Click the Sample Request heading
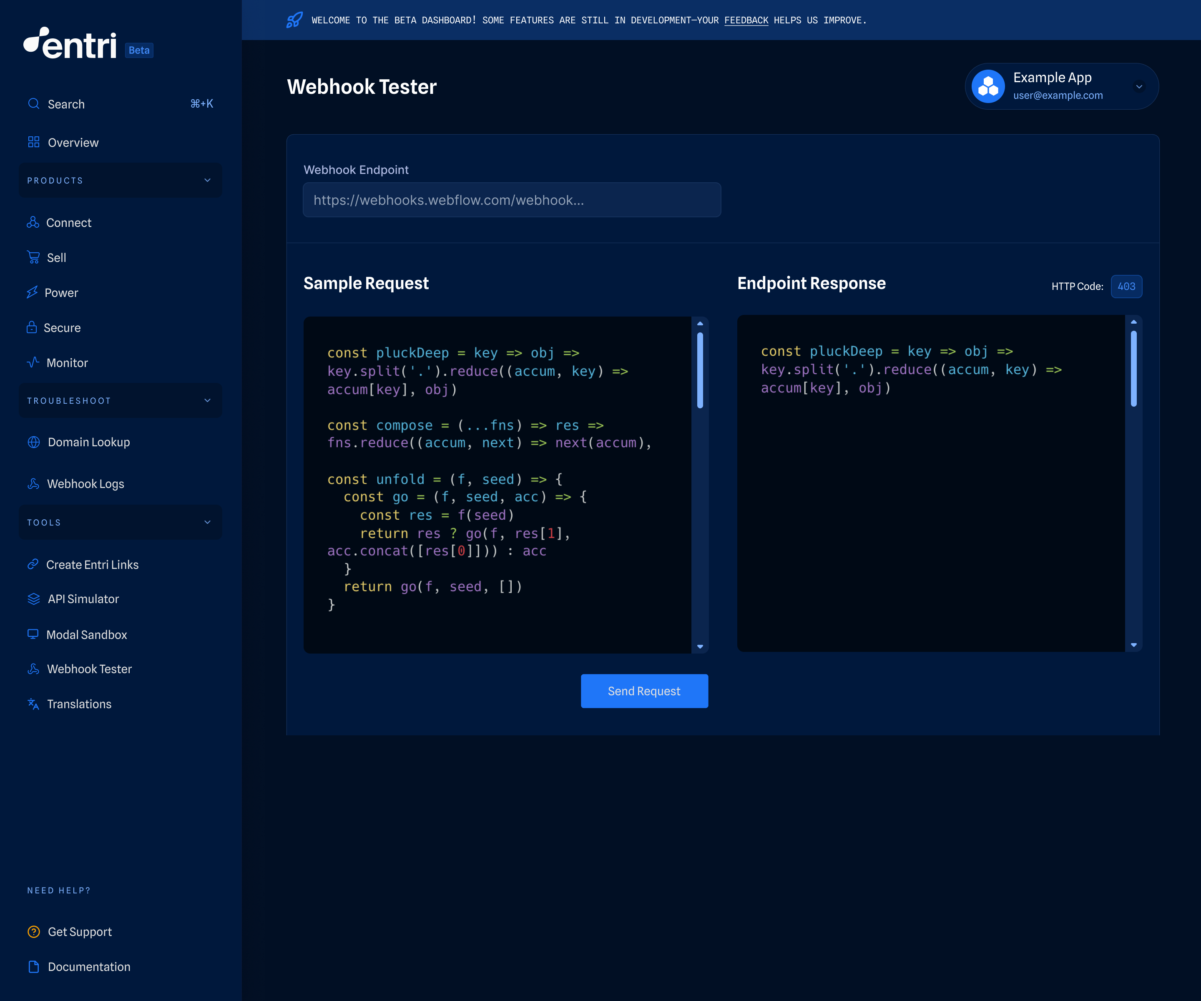The width and height of the screenshot is (1201, 1001). pyautogui.click(x=365, y=283)
